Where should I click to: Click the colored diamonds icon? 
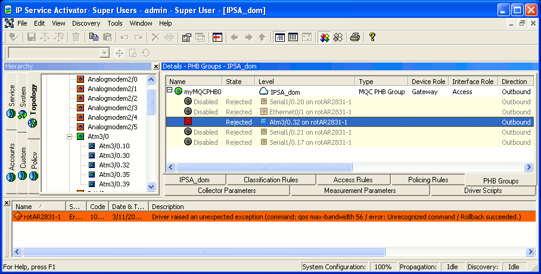(324, 38)
